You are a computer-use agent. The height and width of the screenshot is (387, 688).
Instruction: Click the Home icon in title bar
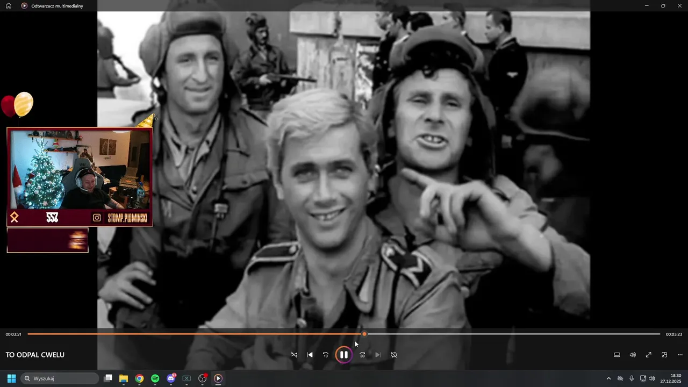pos(9,6)
